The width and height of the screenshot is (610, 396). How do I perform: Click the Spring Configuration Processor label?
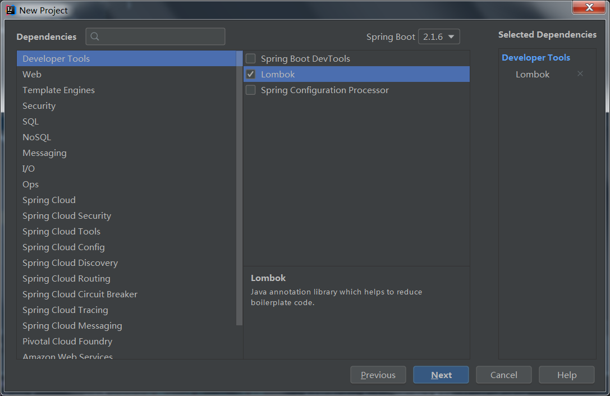click(x=325, y=90)
